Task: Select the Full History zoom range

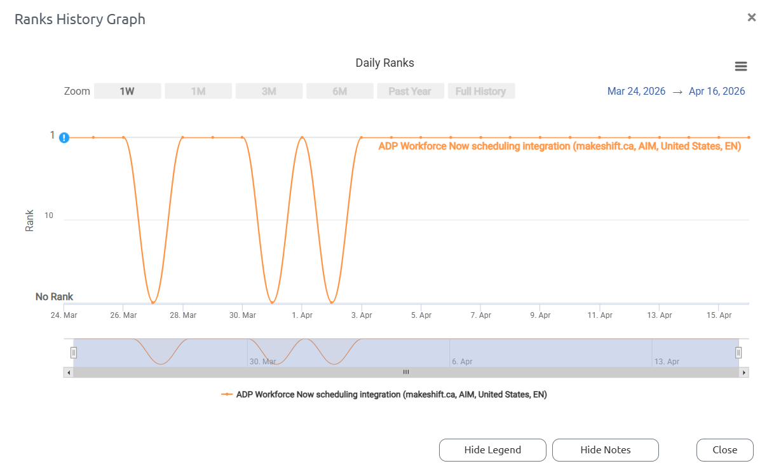Action: (x=481, y=91)
